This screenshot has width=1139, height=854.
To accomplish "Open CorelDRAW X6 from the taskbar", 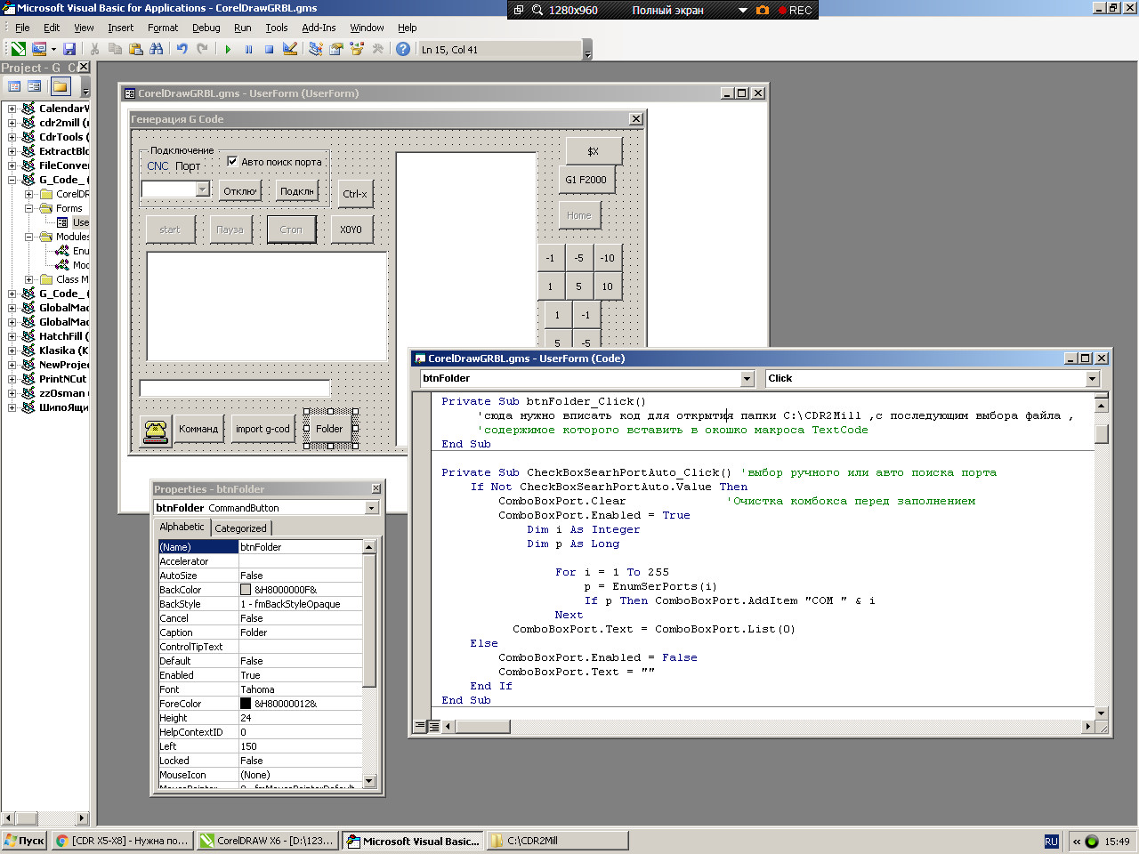I will 267,841.
